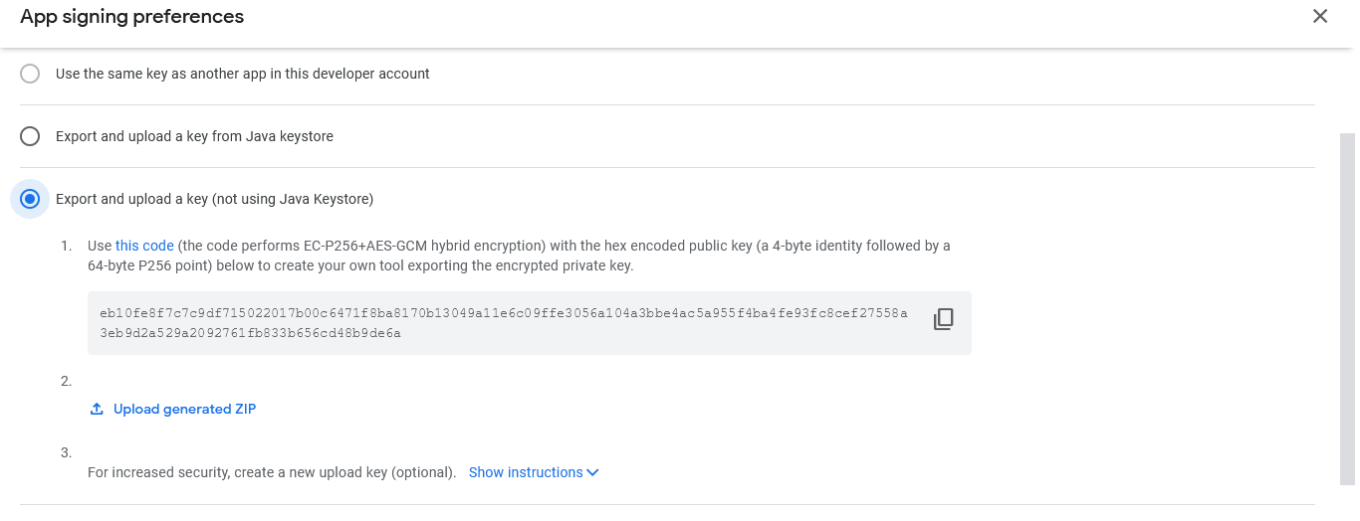Select the not using Java Keystore radio button
Viewport: 1360px width, 521px height.
pyautogui.click(x=30, y=199)
